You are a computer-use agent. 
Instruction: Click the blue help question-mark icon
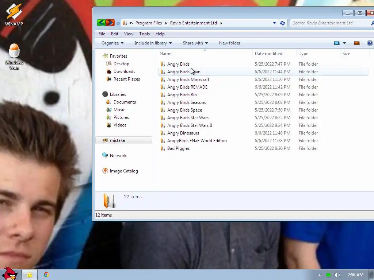pyautogui.click(x=370, y=43)
